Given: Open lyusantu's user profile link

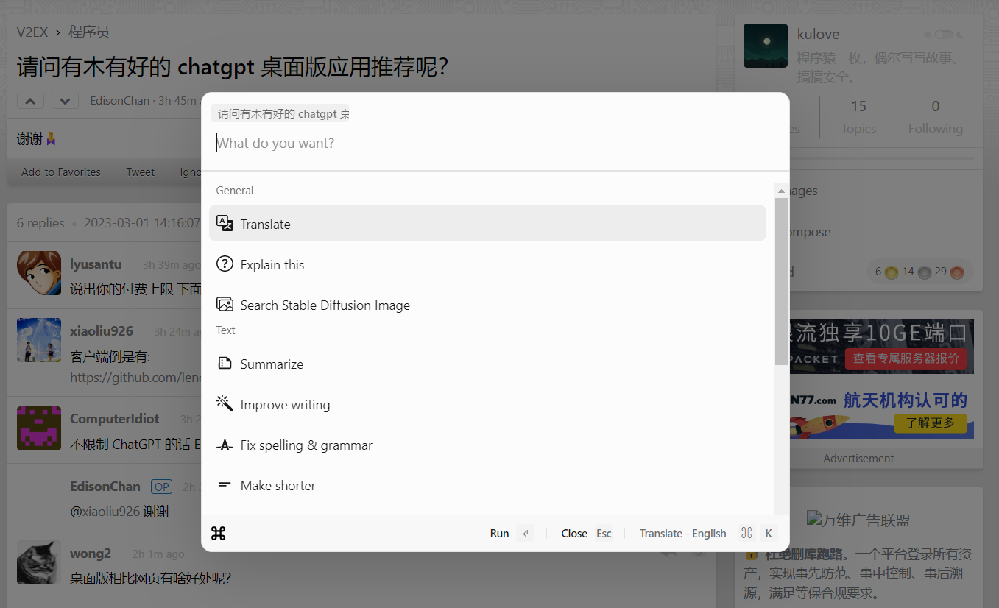Looking at the screenshot, I should point(96,264).
